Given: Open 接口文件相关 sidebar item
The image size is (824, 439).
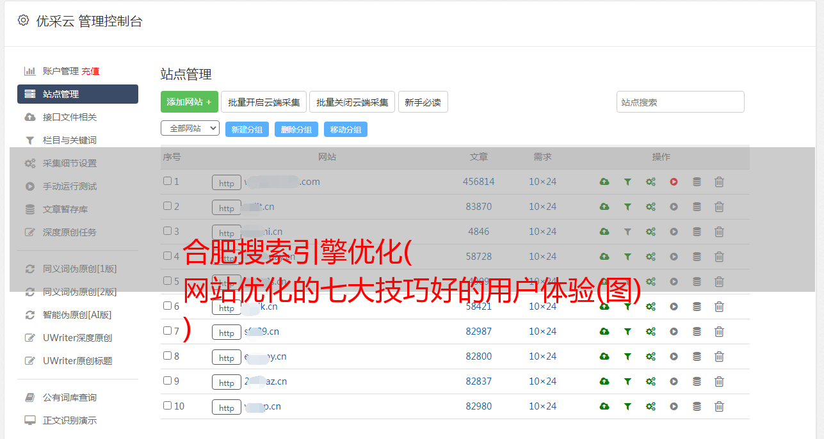Looking at the screenshot, I should pyautogui.click(x=70, y=117).
